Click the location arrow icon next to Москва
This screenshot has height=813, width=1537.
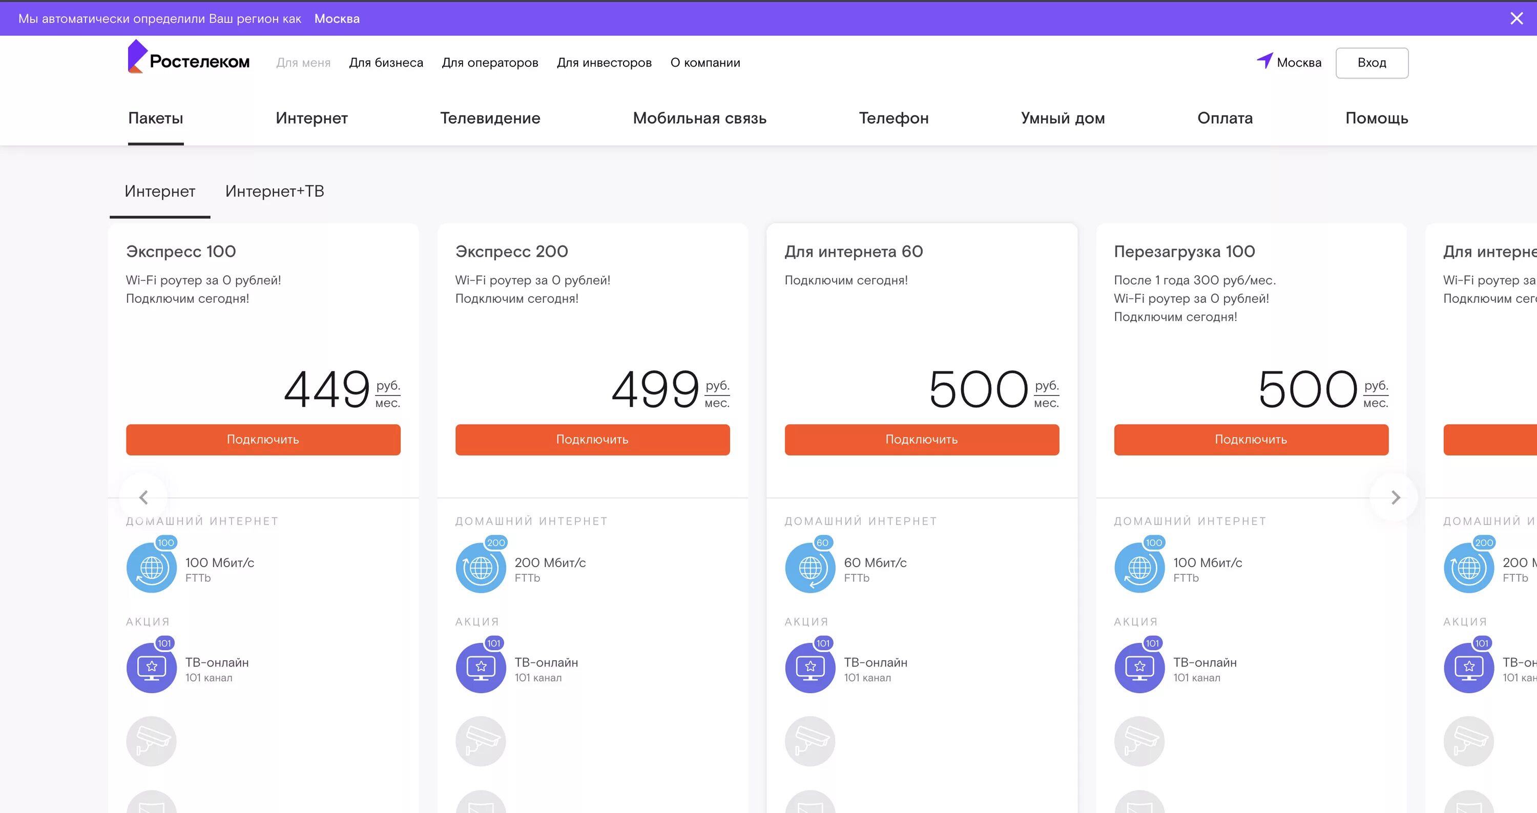pyautogui.click(x=1264, y=60)
